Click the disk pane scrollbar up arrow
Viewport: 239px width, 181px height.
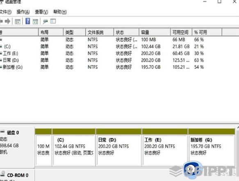(238, 127)
